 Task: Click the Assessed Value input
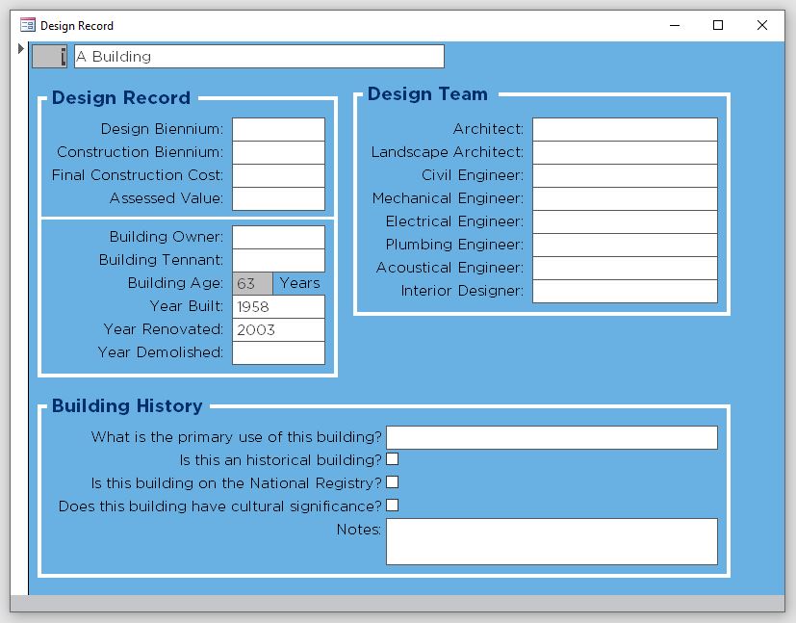(x=279, y=197)
